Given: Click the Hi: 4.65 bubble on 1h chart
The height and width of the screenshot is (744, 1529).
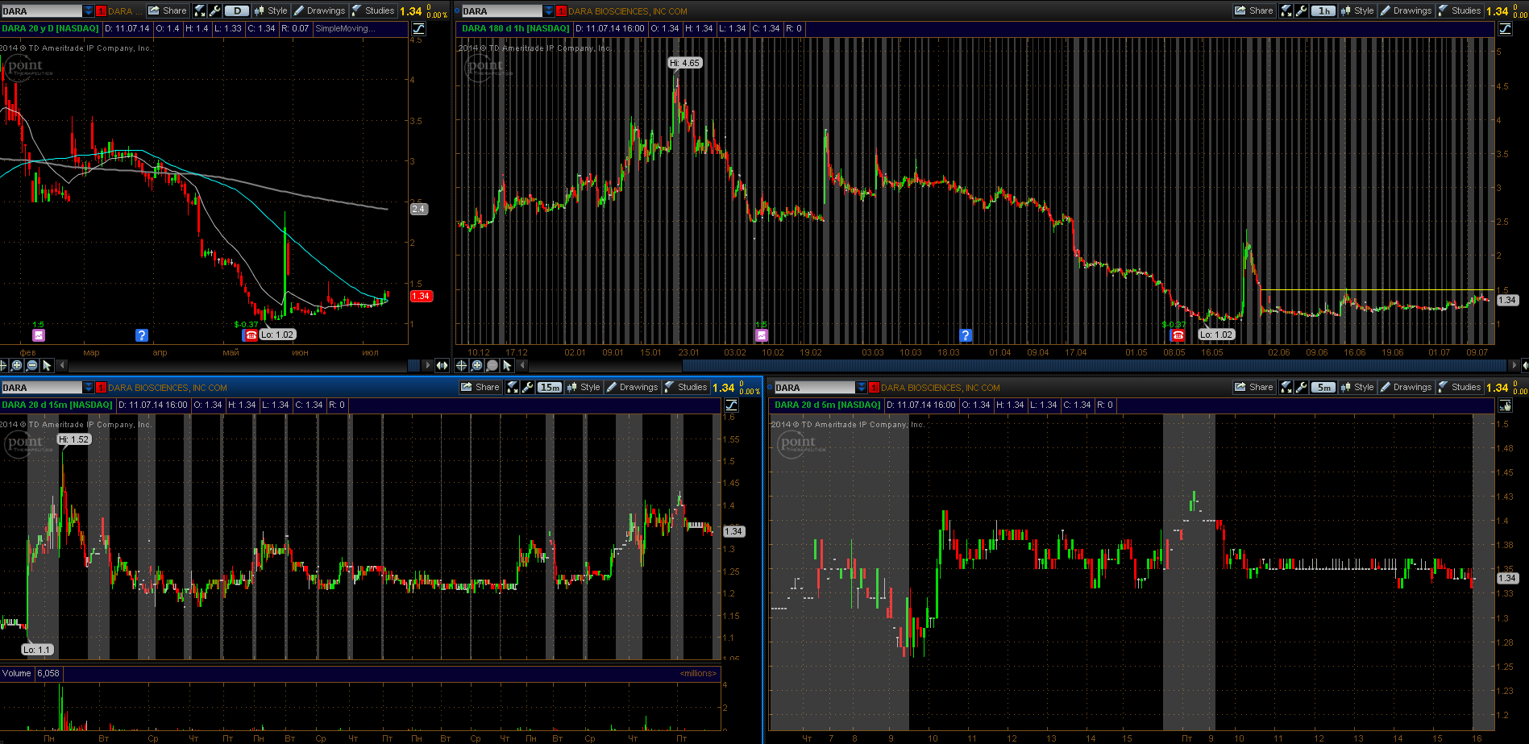Looking at the screenshot, I should point(685,63).
